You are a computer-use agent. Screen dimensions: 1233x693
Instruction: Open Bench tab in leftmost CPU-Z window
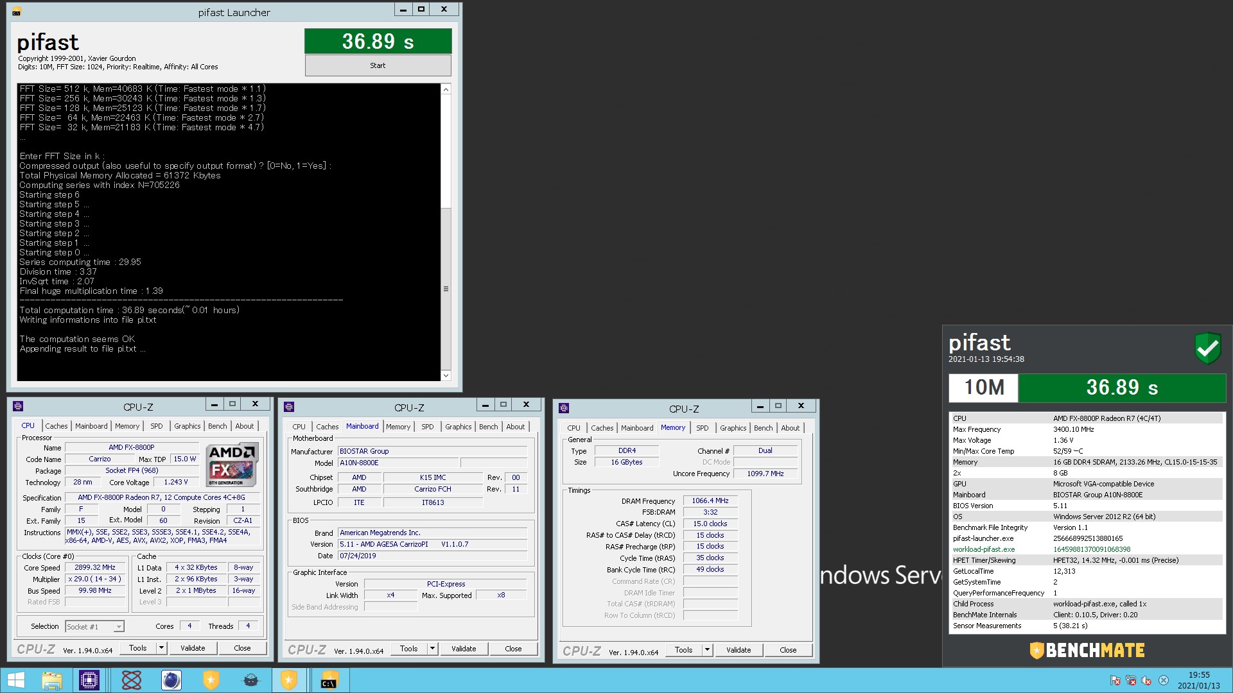(x=217, y=426)
